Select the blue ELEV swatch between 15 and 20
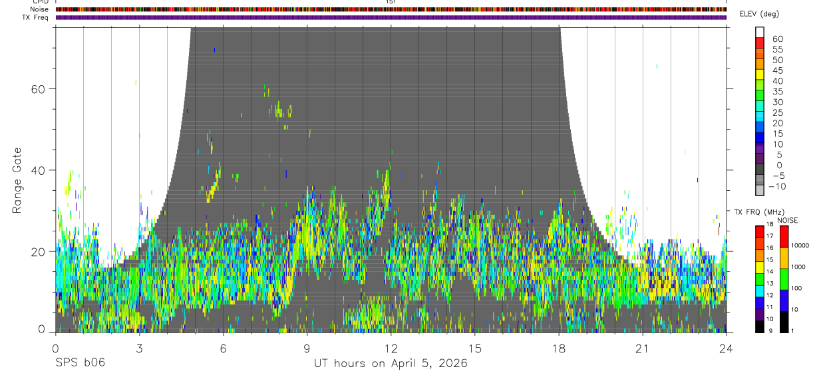This screenshot has height=377, width=817. click(760, 127)
